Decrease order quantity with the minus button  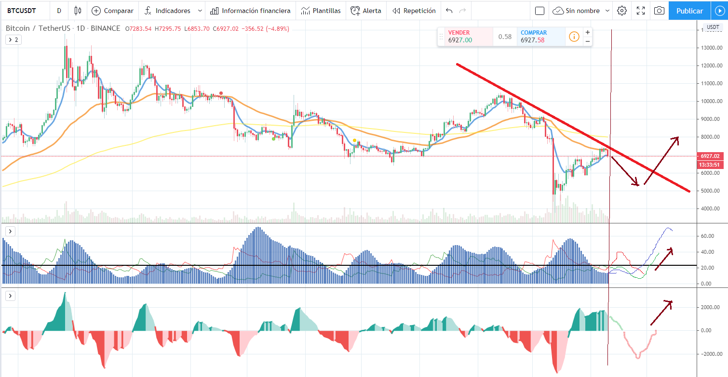[587, 41]
